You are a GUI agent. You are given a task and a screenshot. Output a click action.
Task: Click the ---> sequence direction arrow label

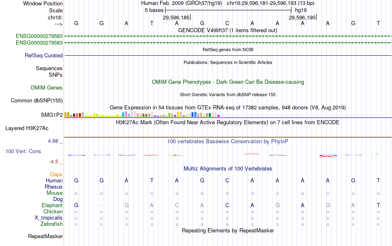coord(58,24)
